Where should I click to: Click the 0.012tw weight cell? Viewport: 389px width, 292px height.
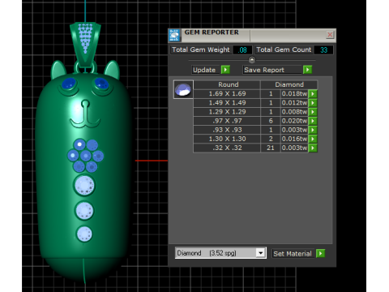coord(294,103)
